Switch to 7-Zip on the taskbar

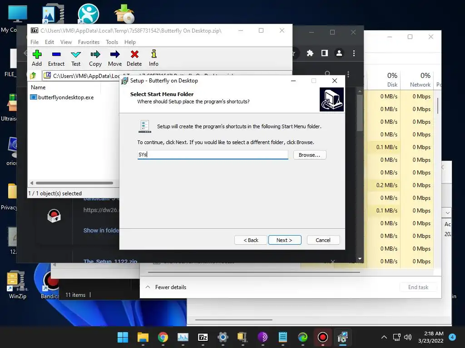click(203, 337)
